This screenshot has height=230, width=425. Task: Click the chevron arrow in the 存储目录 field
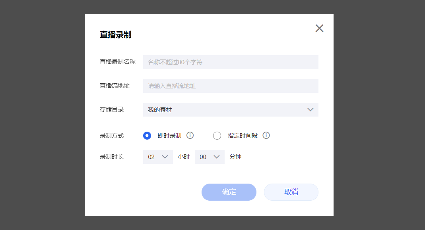point(311,110)
